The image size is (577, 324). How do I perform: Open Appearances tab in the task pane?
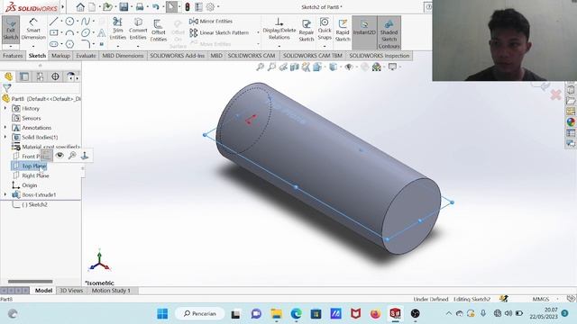coord(571,121)
